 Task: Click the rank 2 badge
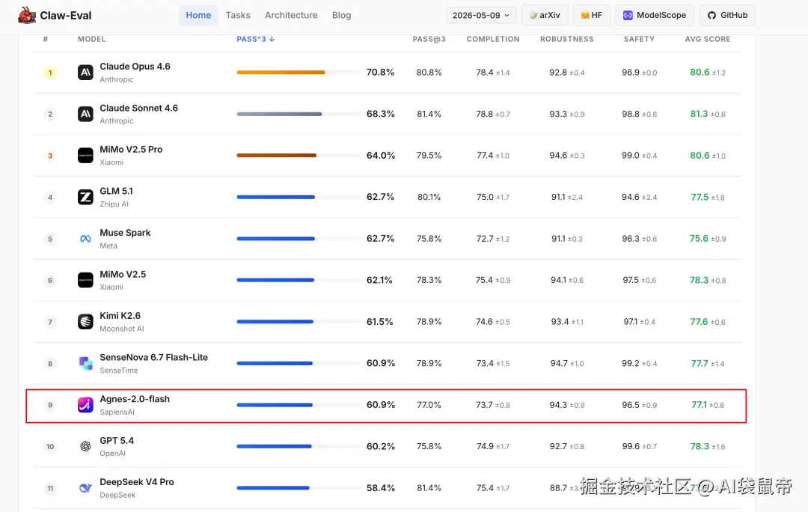click(x=50, y=114)
